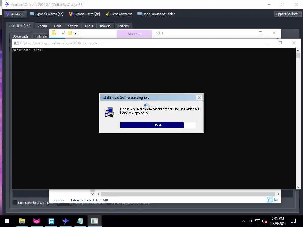Select the Downloads sub-tab
303x227 pixels.
pos(20,36)
